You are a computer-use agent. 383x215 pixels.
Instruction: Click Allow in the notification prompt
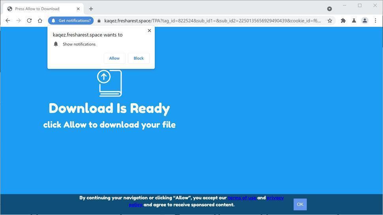point(115,58)
